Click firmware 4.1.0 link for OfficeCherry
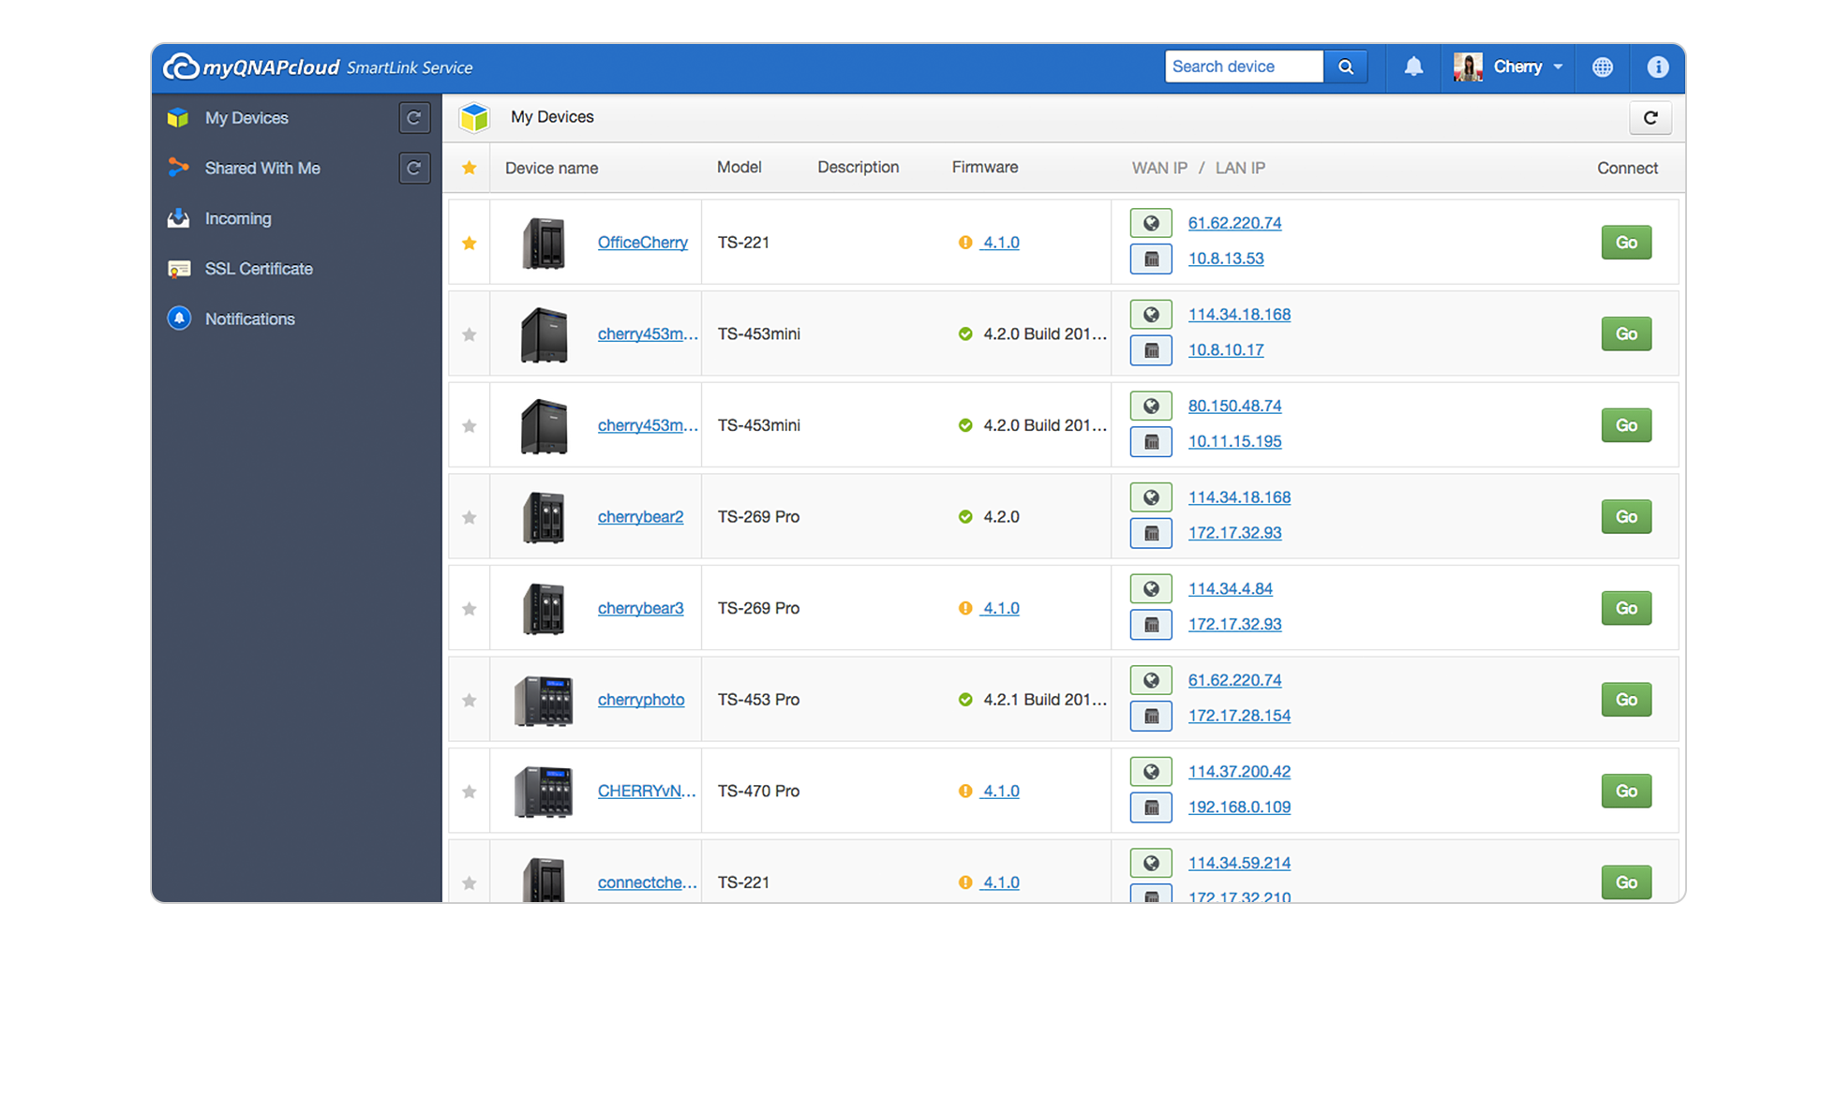Screen dimensions: 1837x1096 pos(1000,243)
